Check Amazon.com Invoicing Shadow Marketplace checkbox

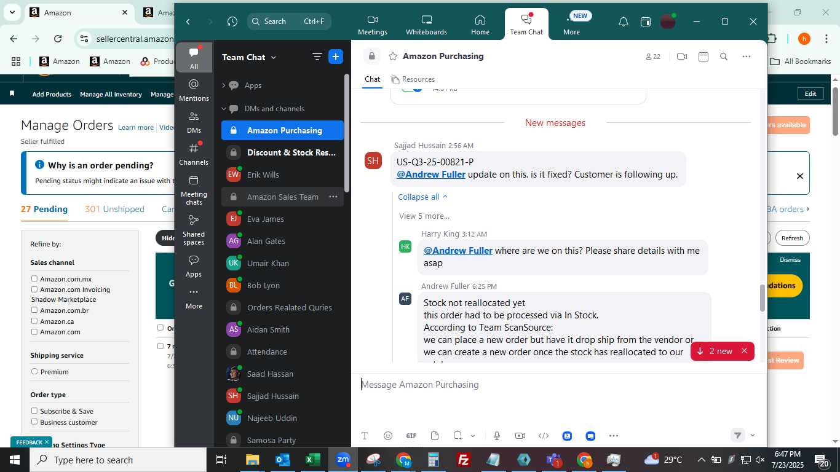(34, 289)
